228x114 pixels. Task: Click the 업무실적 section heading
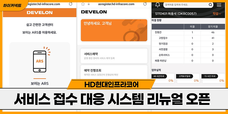[156, 70]
